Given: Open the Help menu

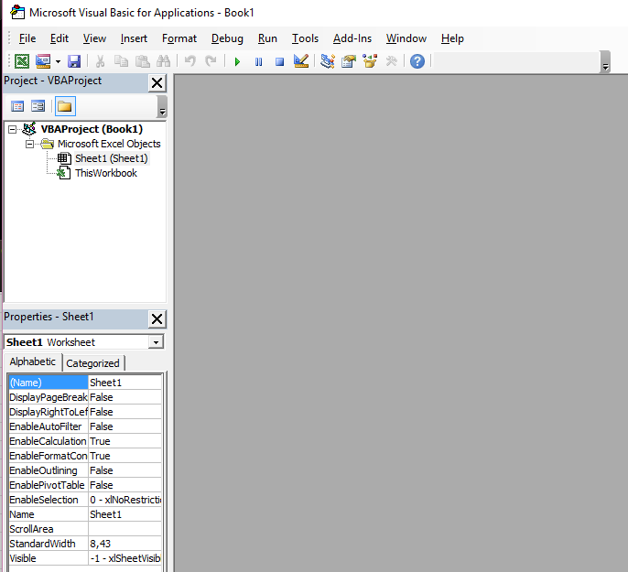Looking at the screenshot, I should coord(452,38).
